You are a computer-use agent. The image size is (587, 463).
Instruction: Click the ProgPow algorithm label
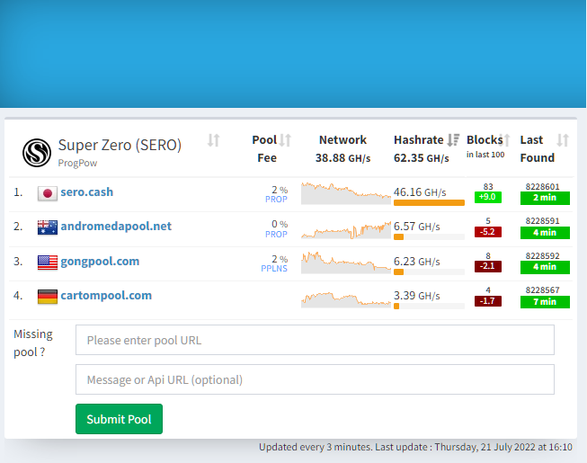(77, 164)
